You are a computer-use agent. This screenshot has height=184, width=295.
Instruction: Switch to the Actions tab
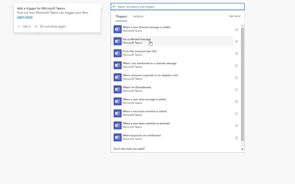click(138, 16)
